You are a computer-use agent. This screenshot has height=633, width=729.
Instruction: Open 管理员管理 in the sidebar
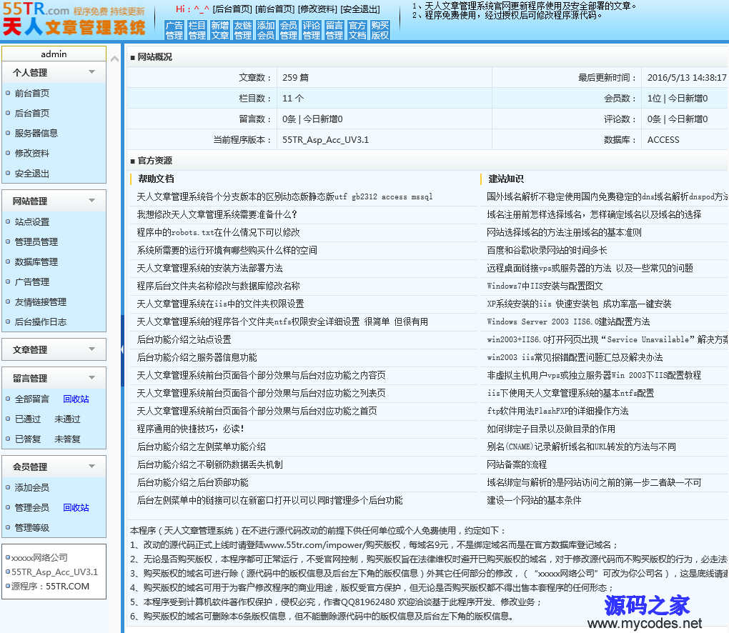tap(36, 241)
